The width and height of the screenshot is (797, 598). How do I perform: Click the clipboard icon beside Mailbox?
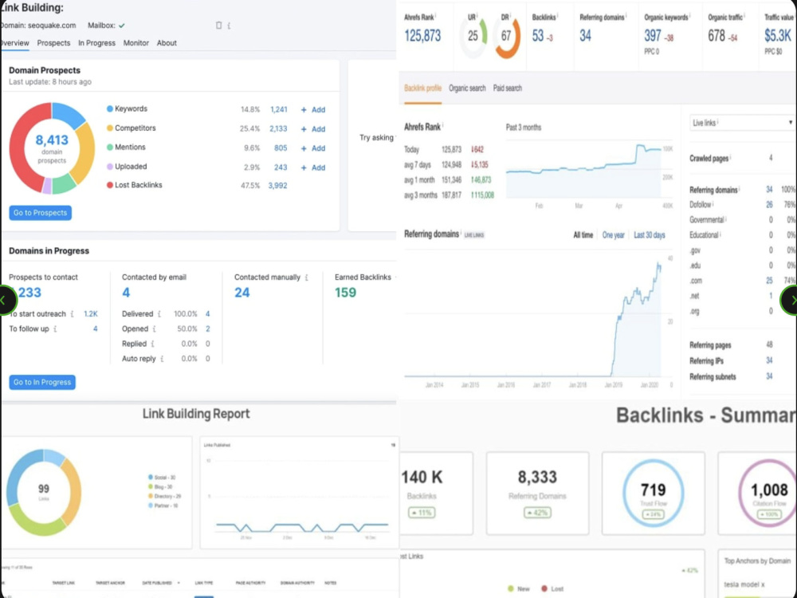[218, 25]
